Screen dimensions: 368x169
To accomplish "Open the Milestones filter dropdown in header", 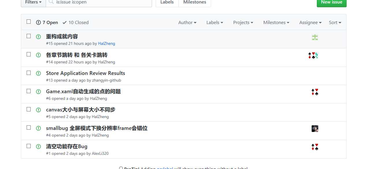I will click(x=276, y=22).
